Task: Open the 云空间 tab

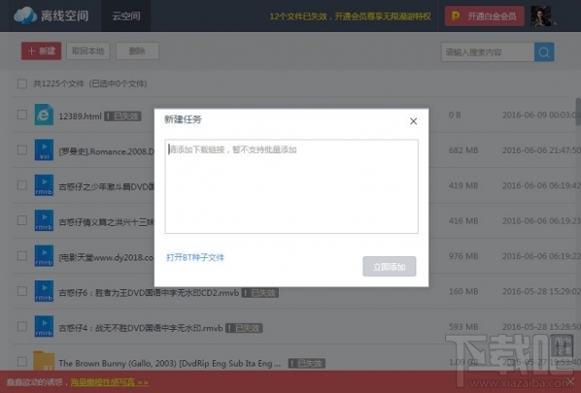Action: [x=126, y=16]
